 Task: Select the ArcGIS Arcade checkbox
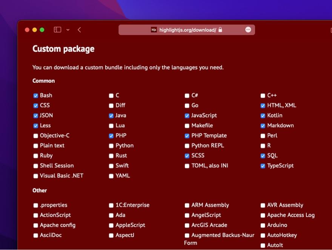point(187,225)
